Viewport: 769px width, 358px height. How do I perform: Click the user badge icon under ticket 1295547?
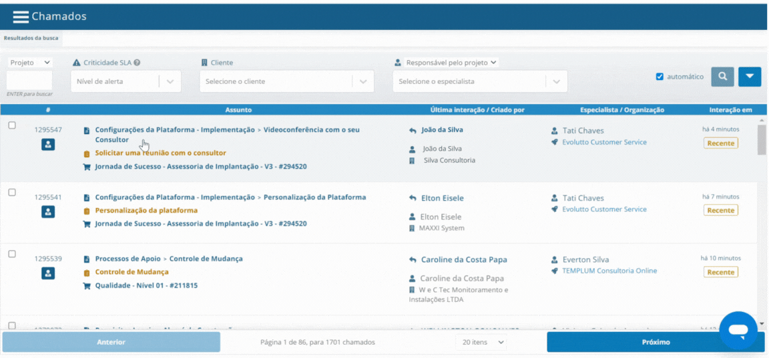48,144
